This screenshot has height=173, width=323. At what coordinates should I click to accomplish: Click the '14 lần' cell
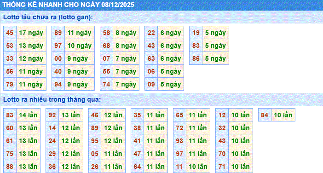coord(28,115)
